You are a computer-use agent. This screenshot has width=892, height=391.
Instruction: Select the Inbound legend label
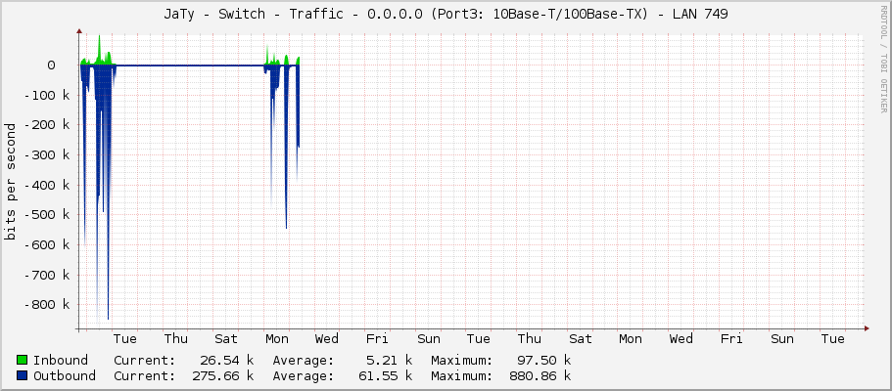pos(61,361)
